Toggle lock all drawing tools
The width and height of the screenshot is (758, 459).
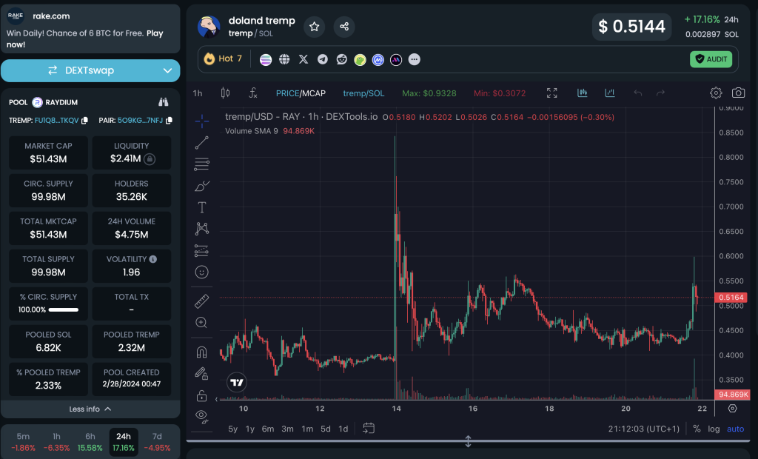[x=201, y=395]
